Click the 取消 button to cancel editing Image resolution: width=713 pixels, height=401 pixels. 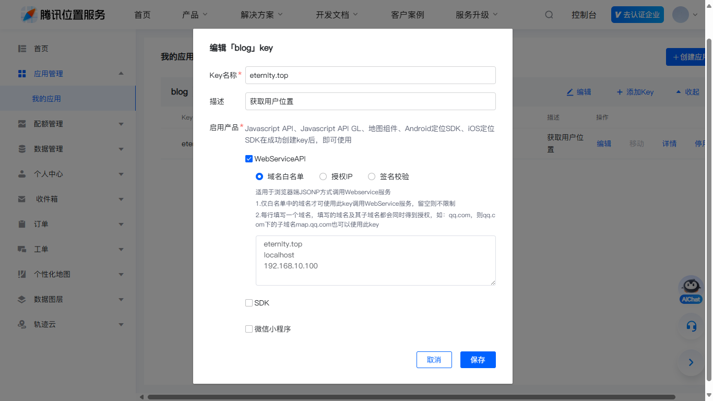434,360
